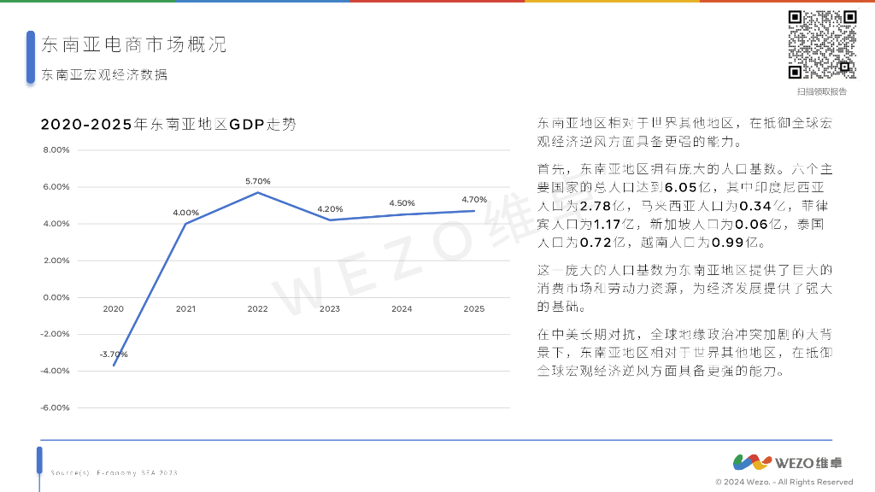Click the paragraph beginning 在中美长期对抗
Viewport: 875px width, 492px height.
click(x=684, y=353)
